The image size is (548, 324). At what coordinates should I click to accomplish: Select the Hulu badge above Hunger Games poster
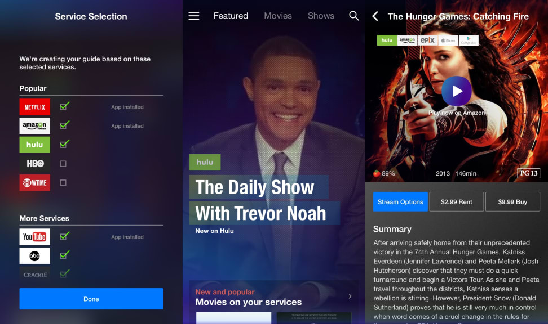387,40
